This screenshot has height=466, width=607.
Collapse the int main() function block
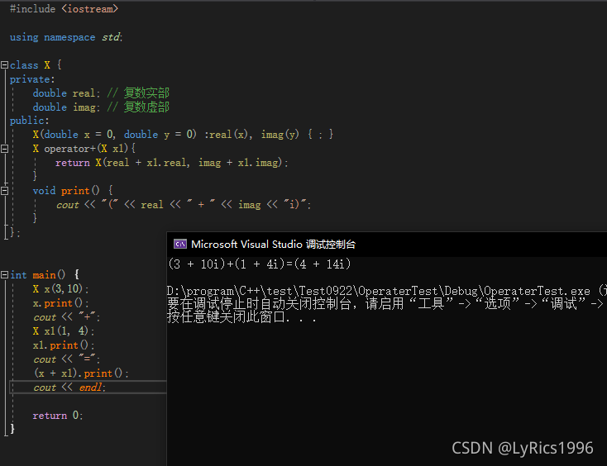click(5, 274)
